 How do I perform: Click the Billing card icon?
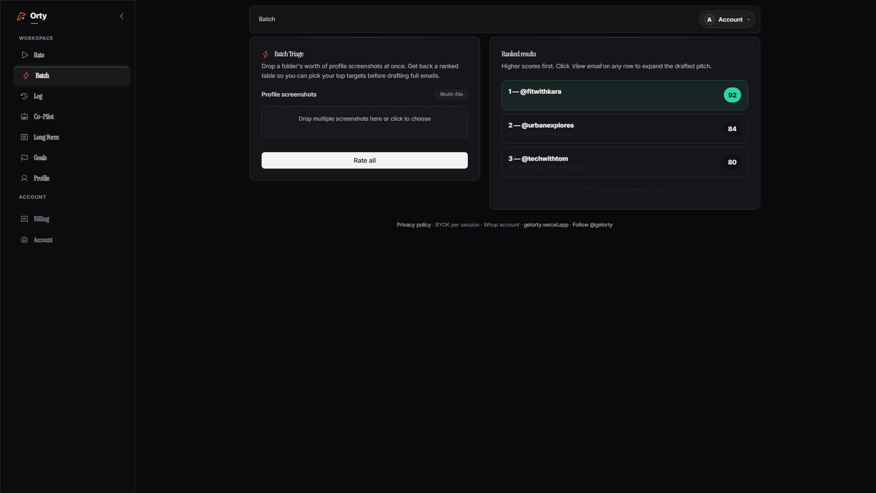coord(24,219)
